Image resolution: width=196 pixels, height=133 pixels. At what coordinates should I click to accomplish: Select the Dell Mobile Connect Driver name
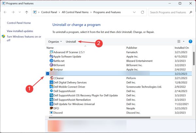pyautogui.click(x=69, y=87)
